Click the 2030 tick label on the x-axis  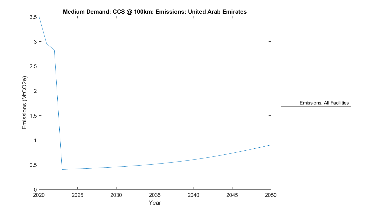tap(116, 195)
